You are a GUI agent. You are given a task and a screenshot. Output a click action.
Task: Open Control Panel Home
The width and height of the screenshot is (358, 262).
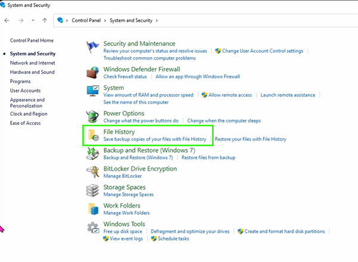(x=32, y=41)
